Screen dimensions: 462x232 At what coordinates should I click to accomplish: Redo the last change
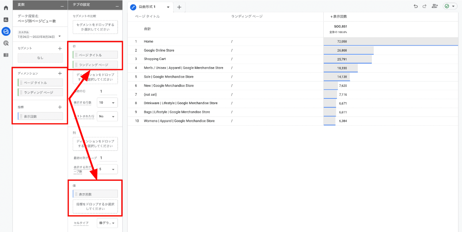click(424, 6)
